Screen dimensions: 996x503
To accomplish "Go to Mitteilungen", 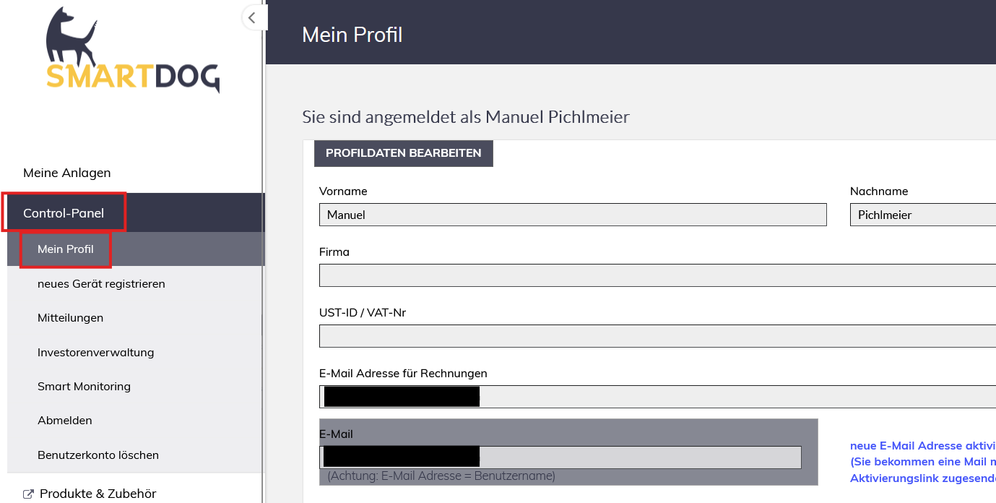I will click(70, 318).
